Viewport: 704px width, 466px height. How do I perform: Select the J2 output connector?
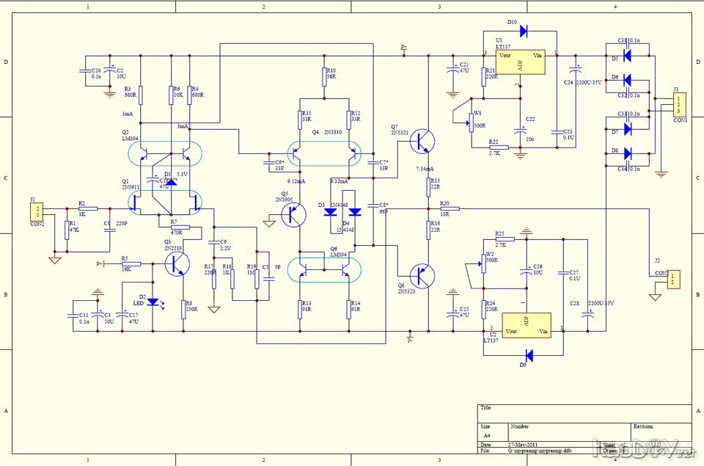point(675,279)
